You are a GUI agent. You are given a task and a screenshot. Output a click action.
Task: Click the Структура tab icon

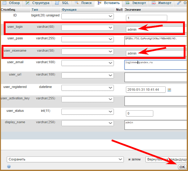coord(28,3)
